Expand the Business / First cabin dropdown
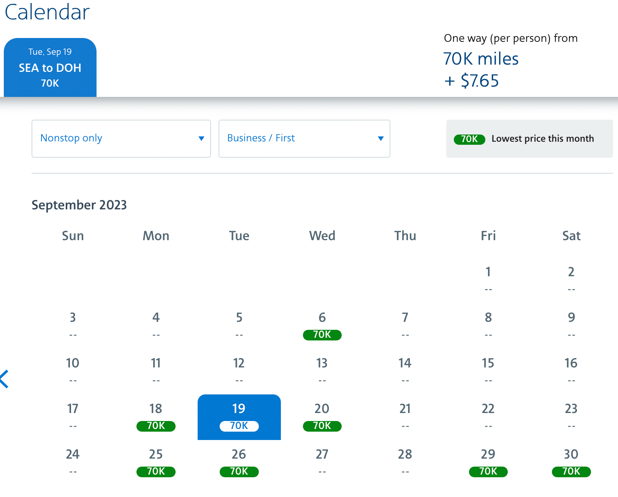This screenshot has width=618, height=497. coord(304,139)
